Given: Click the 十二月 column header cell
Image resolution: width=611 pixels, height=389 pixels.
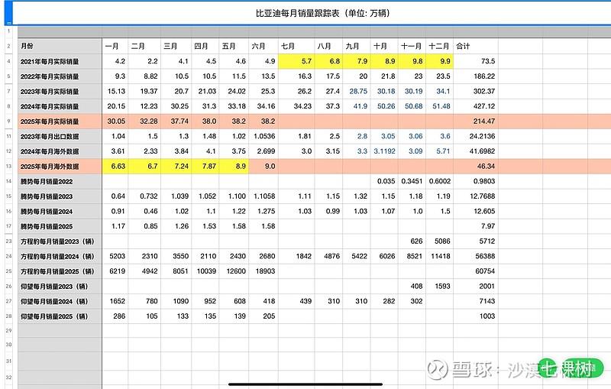Looking at the screenshot, I should click(x=440, y=46).
